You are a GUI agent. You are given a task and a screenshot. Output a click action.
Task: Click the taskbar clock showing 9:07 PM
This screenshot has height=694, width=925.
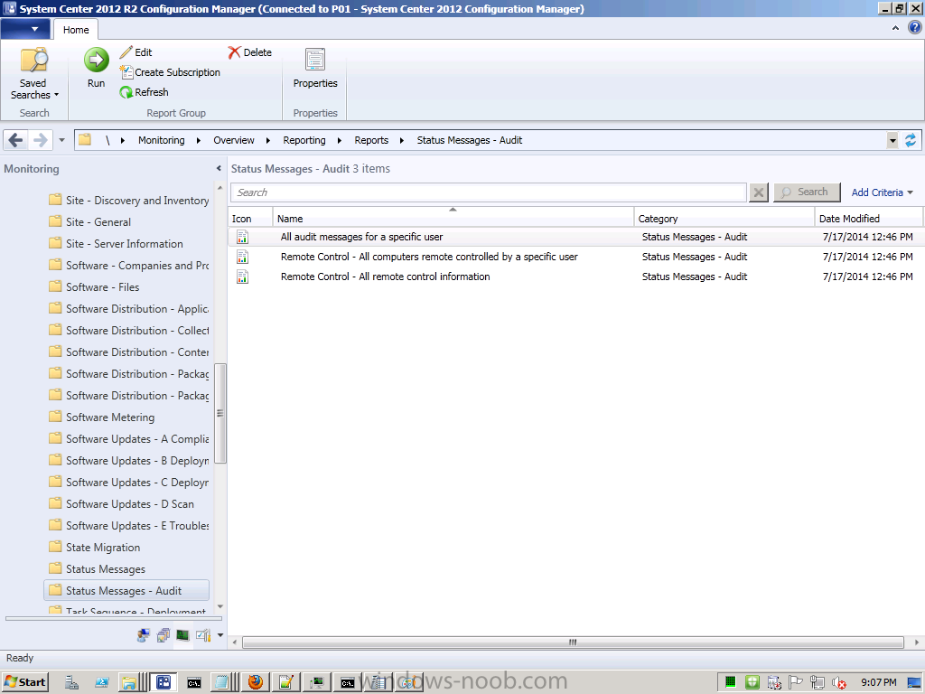(878, 682)
